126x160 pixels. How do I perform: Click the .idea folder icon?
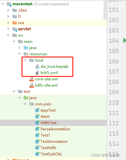click(15, 10)
